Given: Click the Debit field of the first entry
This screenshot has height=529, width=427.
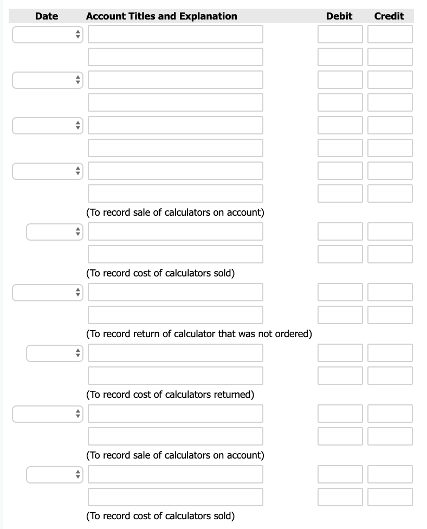Looking at the screenshot, I should pos(340,34).
